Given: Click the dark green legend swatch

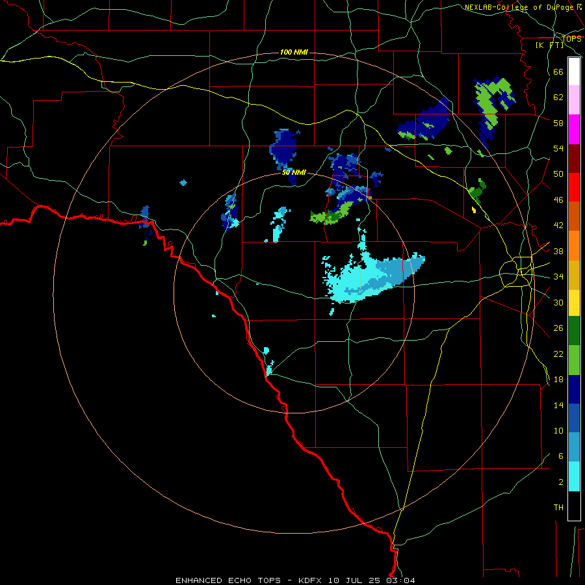Looking at the screenshot, I should point(574,331).
